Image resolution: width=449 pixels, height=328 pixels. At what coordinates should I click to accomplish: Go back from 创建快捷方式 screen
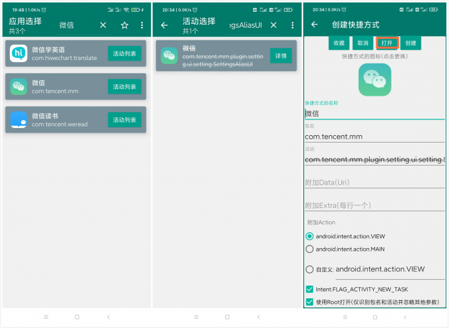[x=314, y=24]
